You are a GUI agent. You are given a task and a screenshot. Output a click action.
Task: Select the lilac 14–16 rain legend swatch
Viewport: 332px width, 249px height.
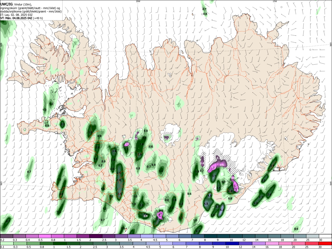tap(259, 243)
